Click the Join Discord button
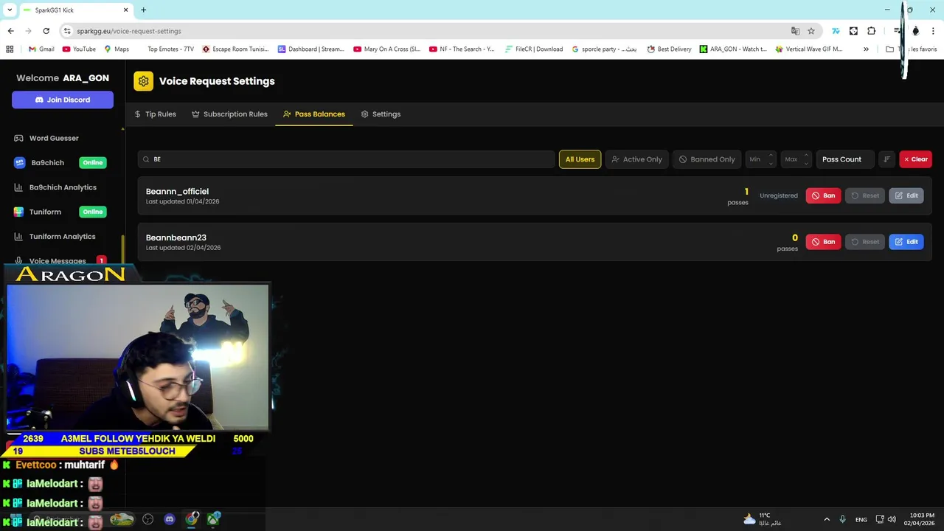This screenshot has width=944, height=531. coord(63,100)
